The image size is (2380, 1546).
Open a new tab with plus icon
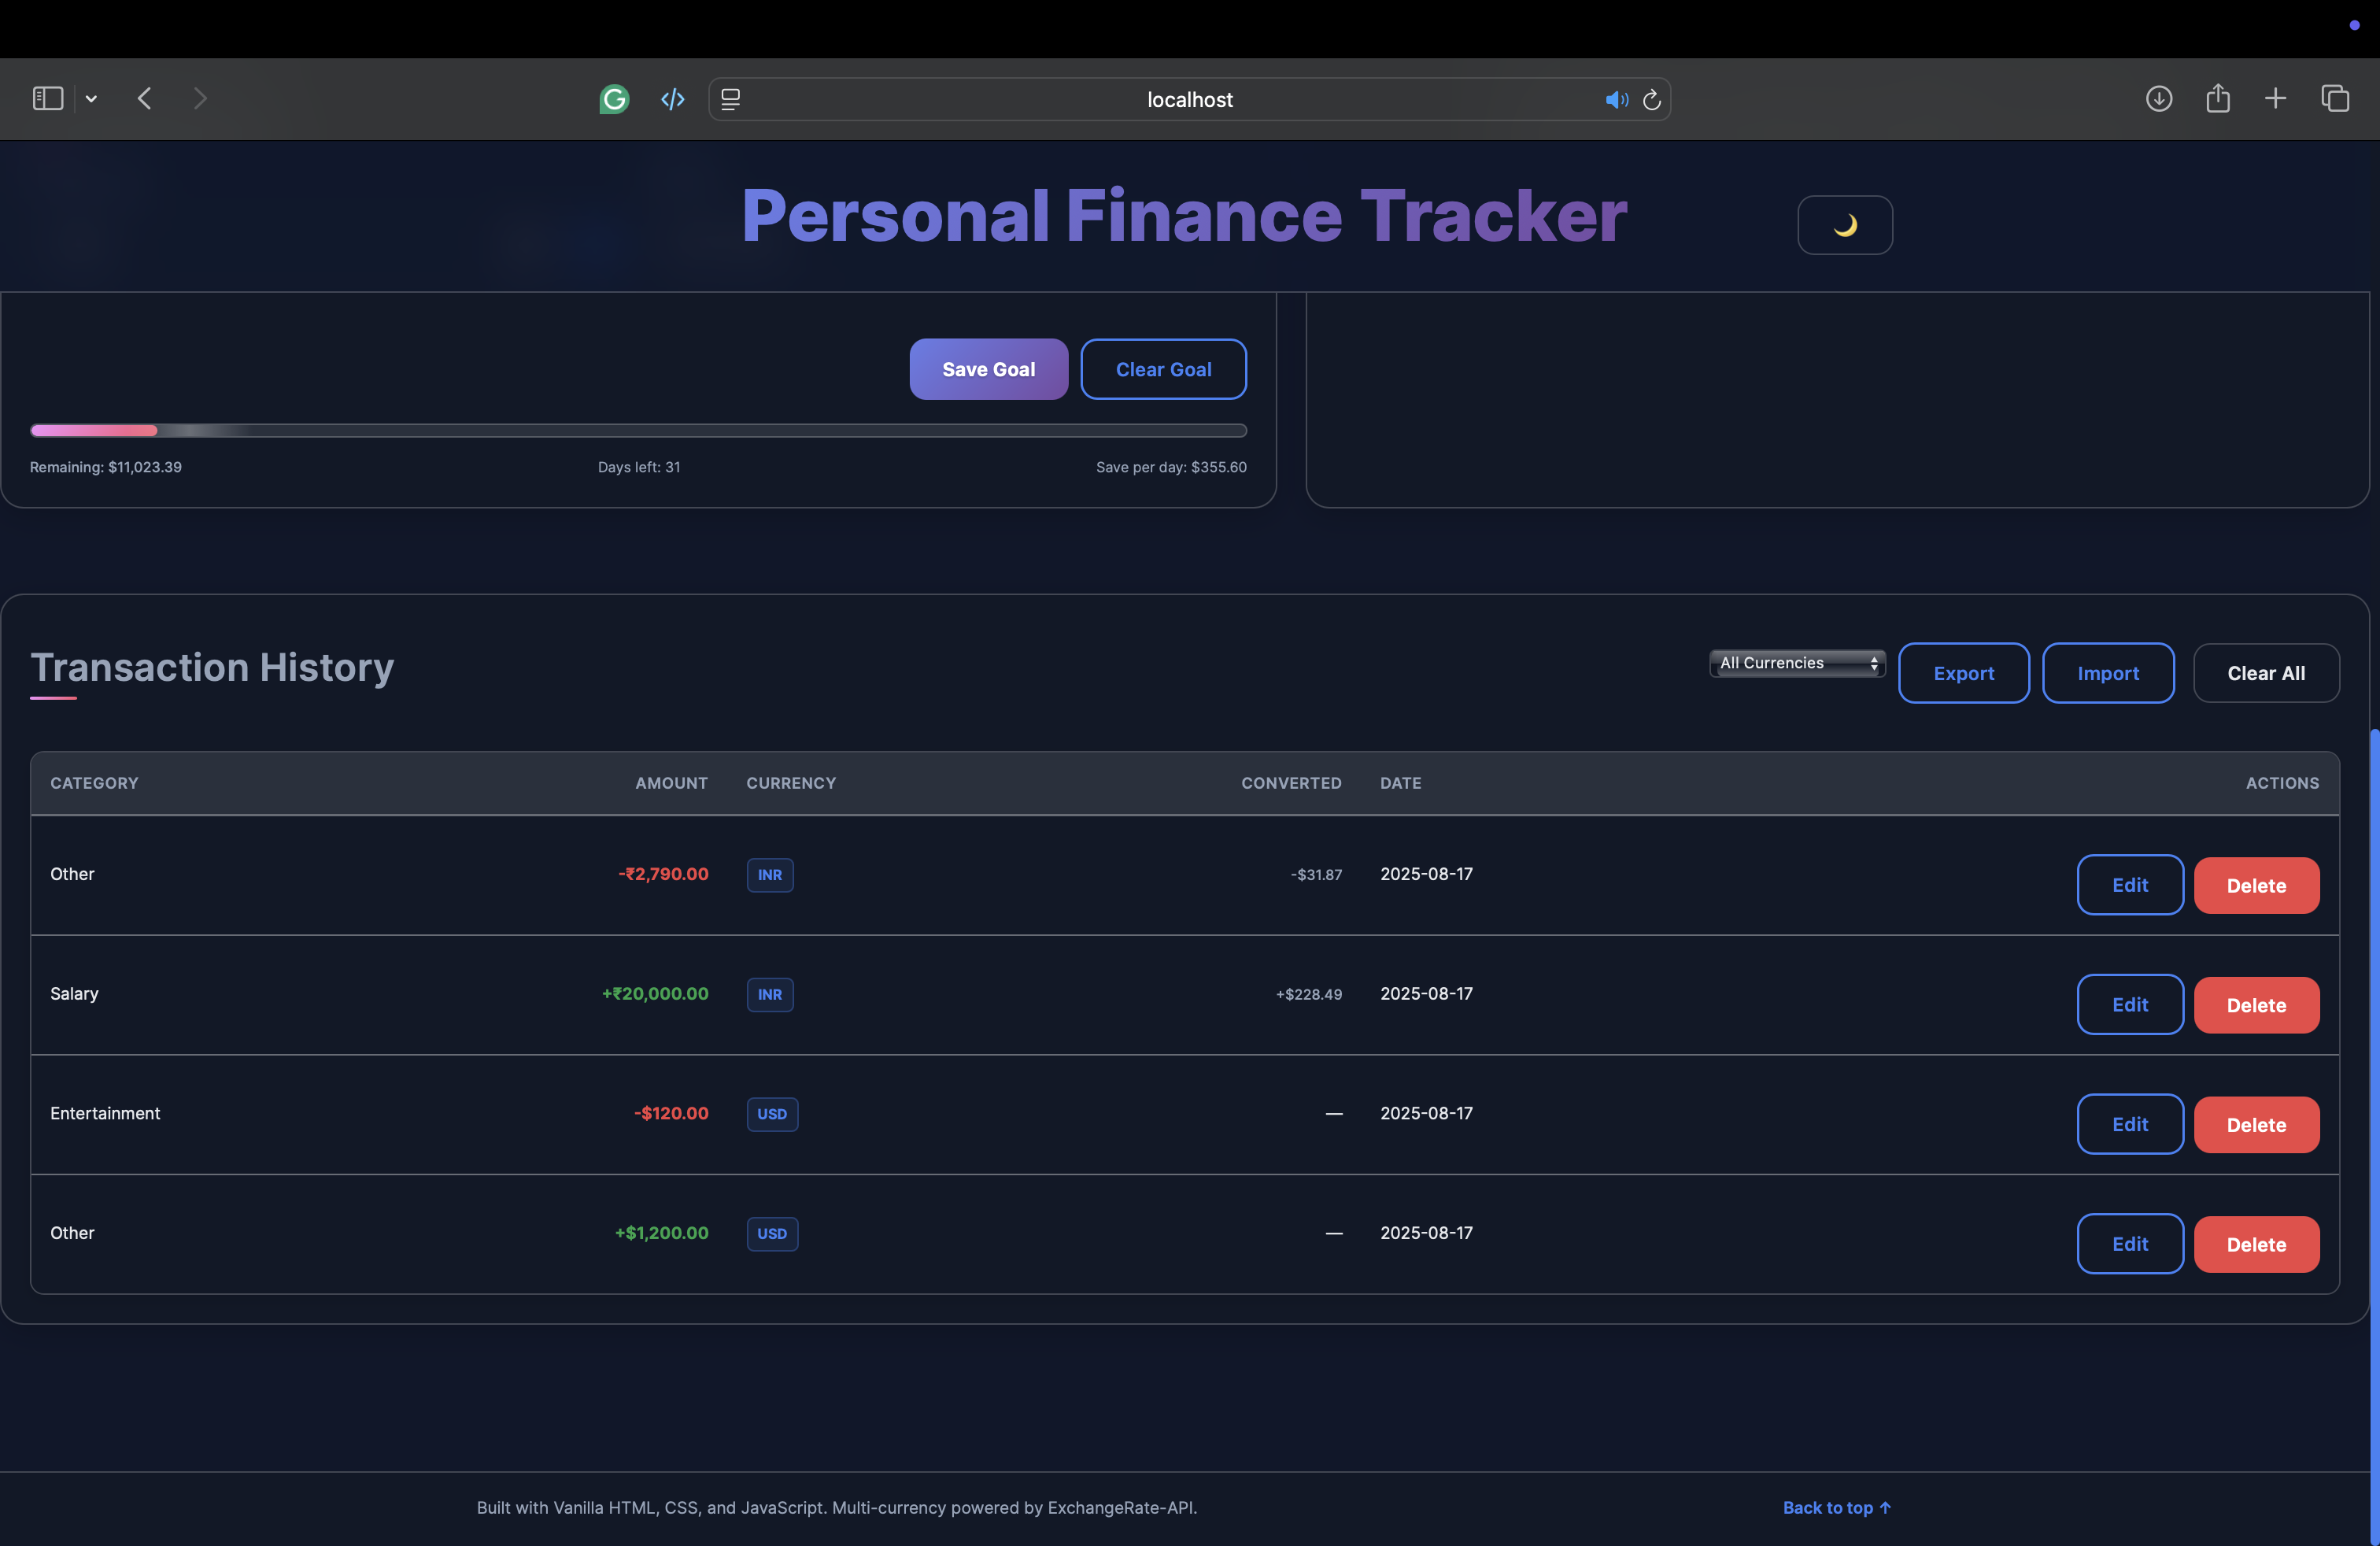[2275, 98]
